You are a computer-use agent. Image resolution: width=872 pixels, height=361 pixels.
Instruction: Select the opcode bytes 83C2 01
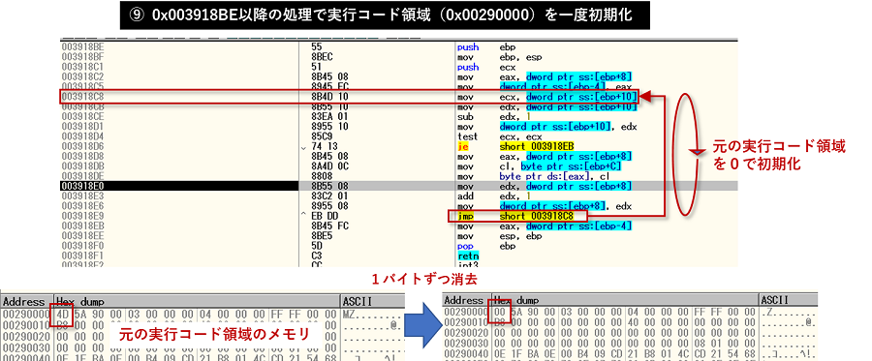click(x=328, y=196)
